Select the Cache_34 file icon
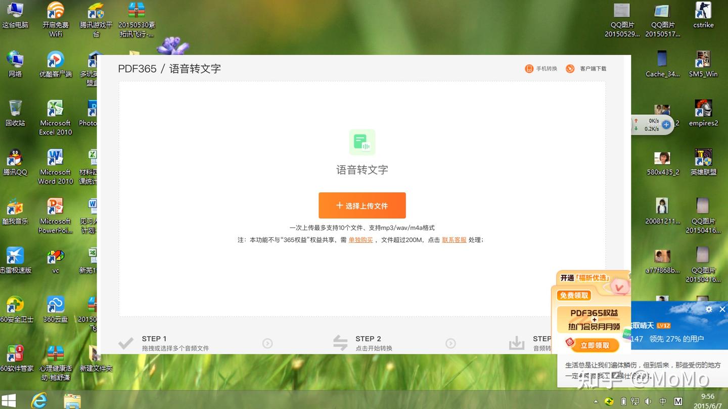 point(662,65)
